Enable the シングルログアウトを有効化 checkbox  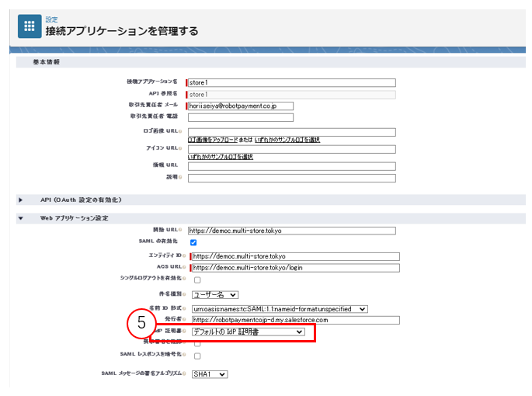coord(196,280)
